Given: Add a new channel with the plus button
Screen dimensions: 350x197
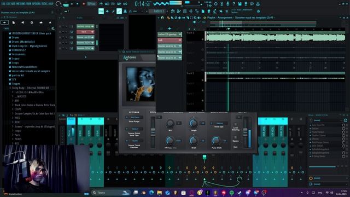Looking at the screenshot, I should point(85,57).
